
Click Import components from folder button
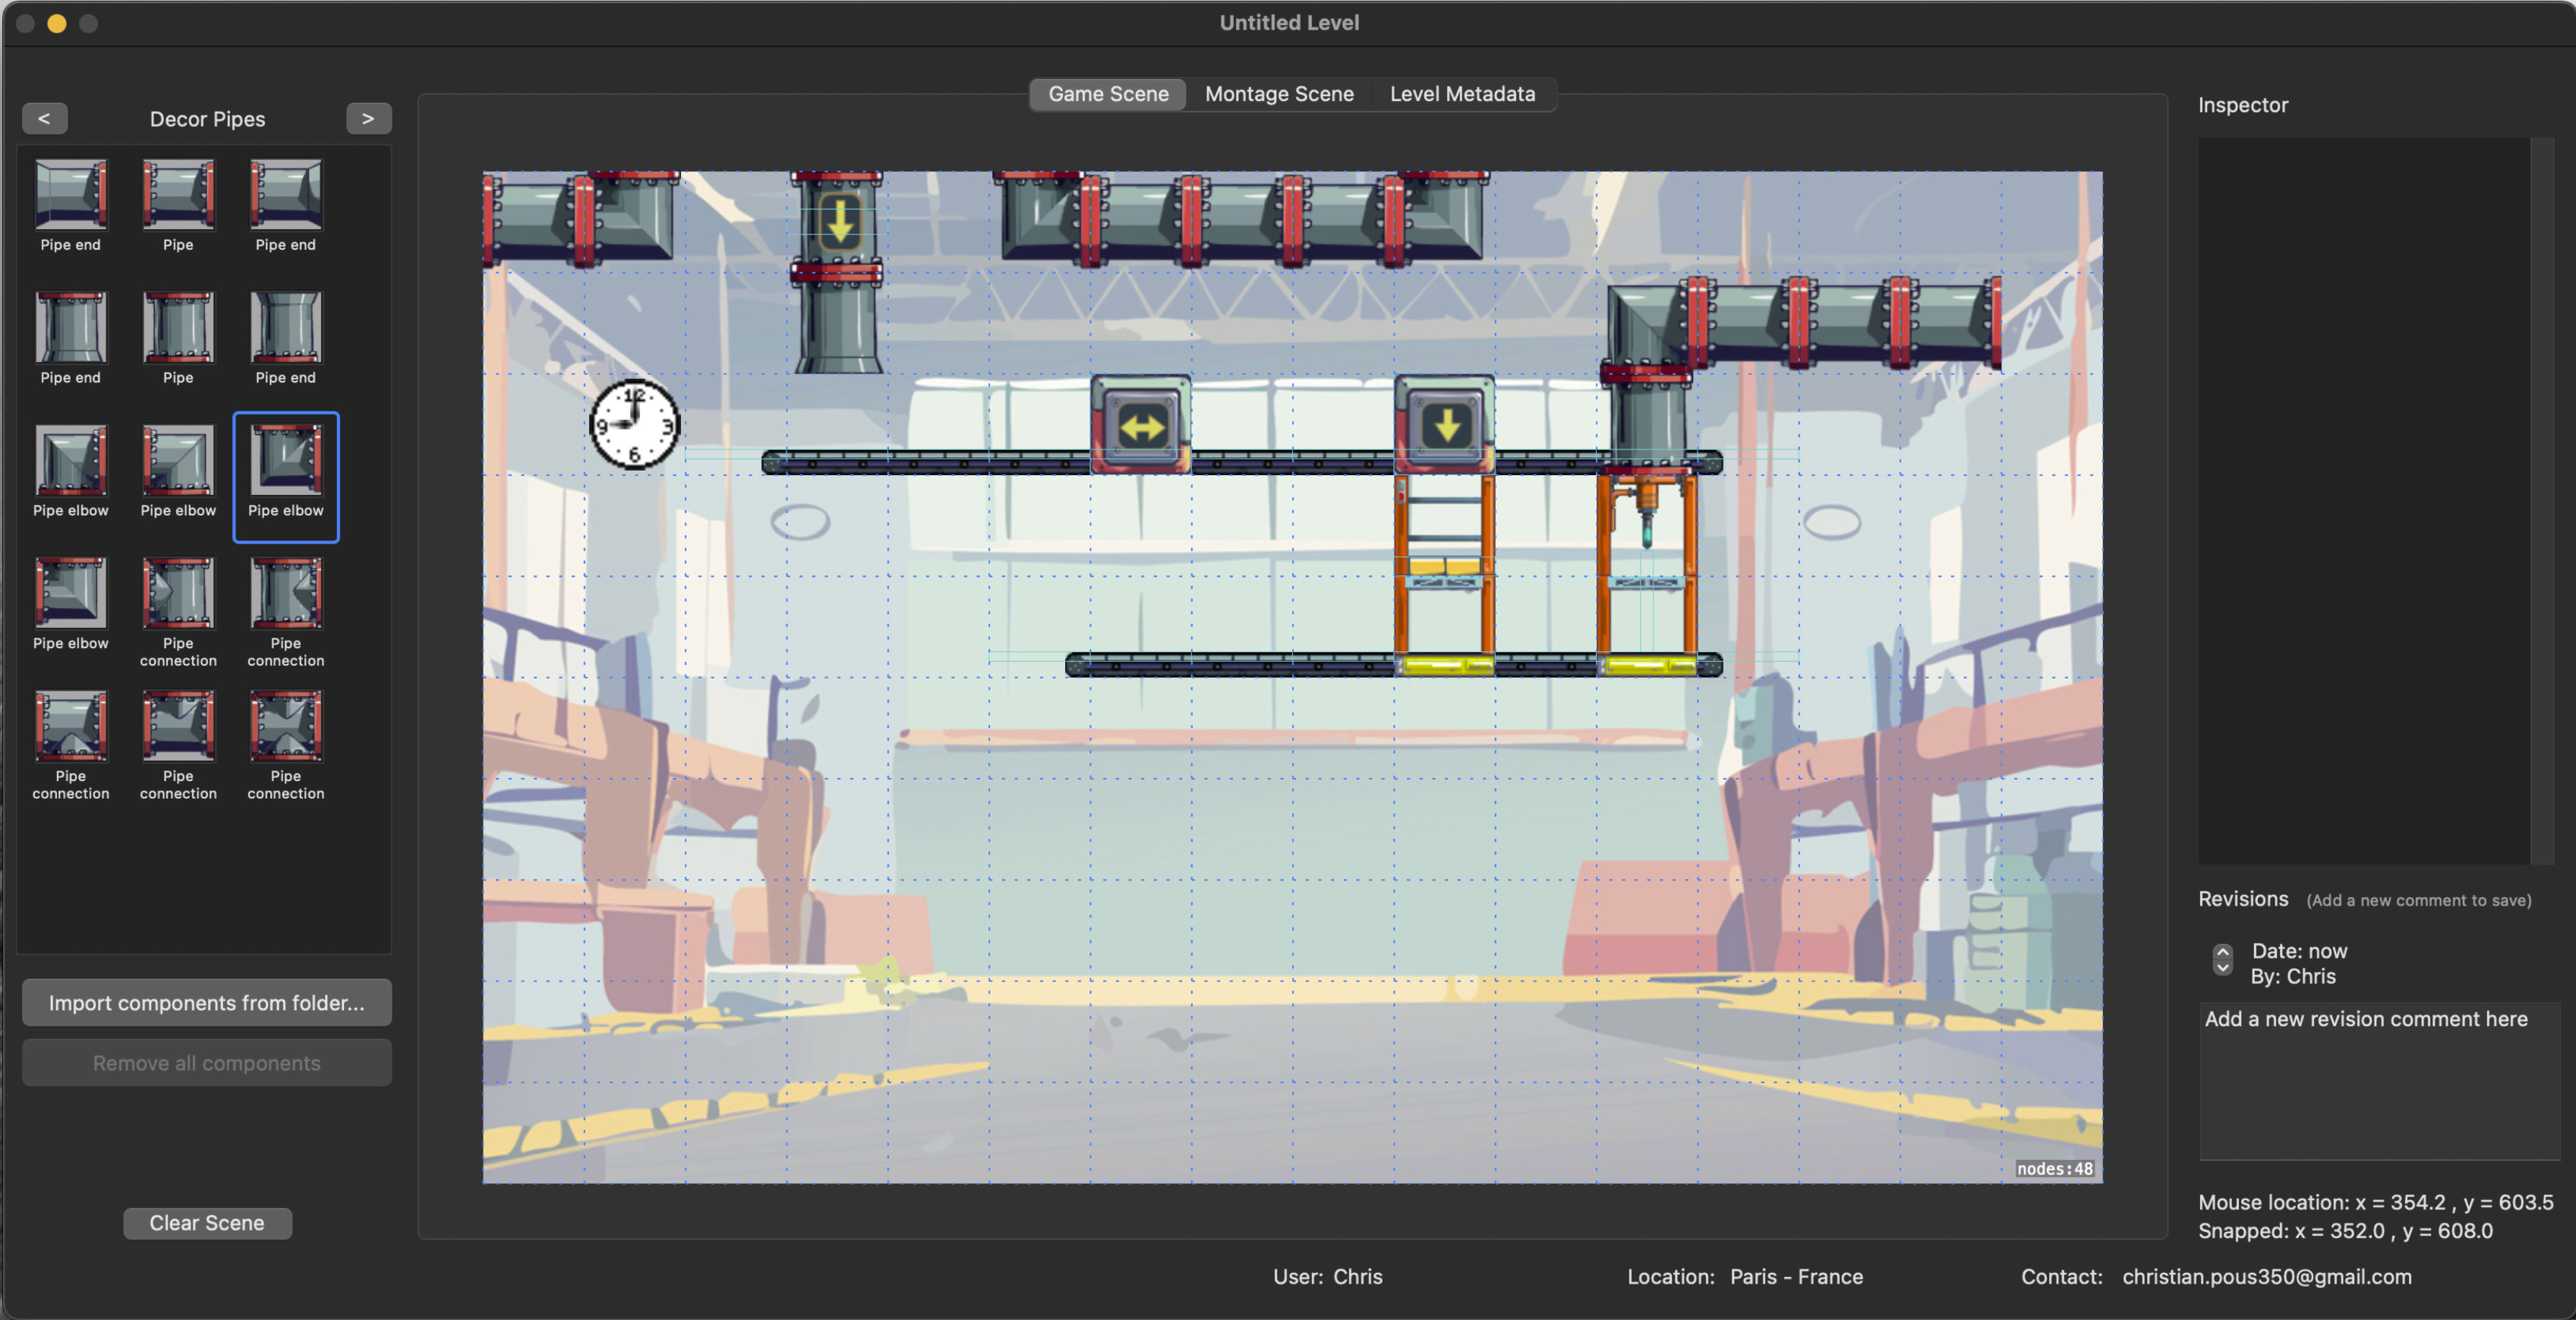click(207, 1003)
